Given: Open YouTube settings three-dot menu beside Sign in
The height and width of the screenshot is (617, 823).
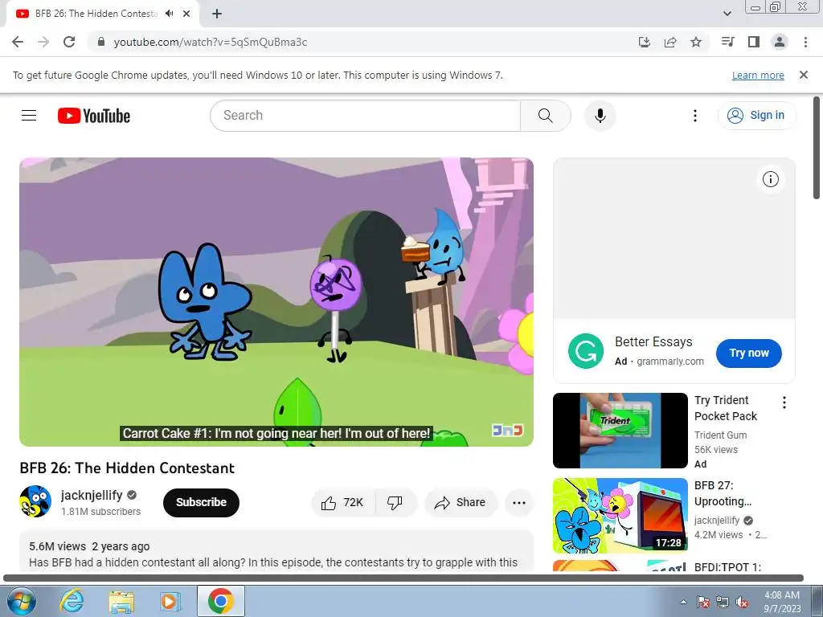Looking at the screenshot, I should (695, 116).
